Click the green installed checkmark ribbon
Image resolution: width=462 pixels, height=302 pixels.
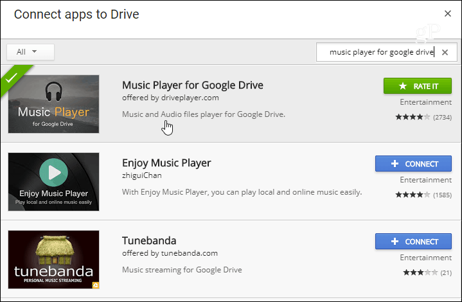(12, 77)
